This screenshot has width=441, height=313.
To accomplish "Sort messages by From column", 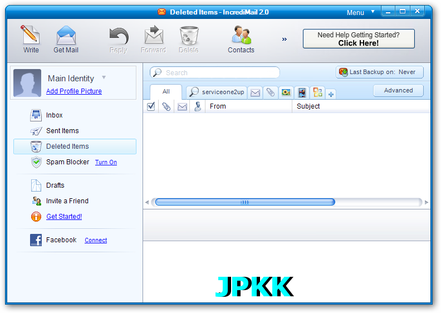I will 249,106.
